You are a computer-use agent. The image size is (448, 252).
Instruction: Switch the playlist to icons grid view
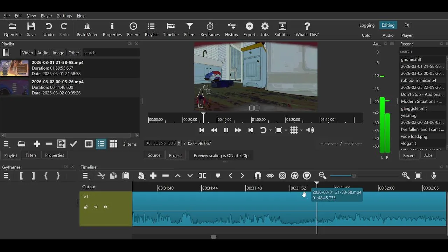coord(113,144)
